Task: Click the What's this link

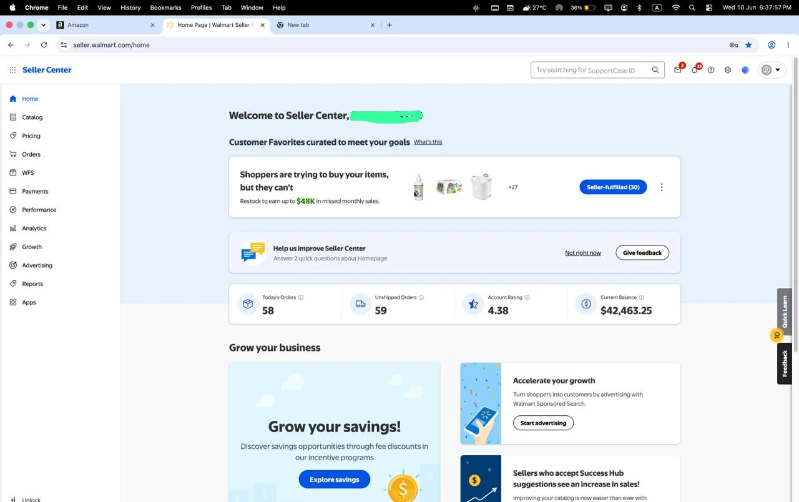Action: tap(428, 142)
